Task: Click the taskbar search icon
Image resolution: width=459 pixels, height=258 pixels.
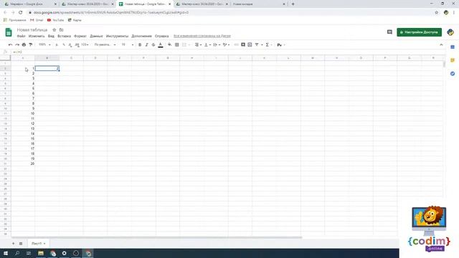Action: click(17, 253)
